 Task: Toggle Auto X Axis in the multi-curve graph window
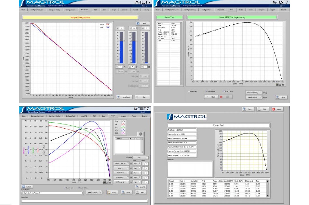(x=79, y=188)
